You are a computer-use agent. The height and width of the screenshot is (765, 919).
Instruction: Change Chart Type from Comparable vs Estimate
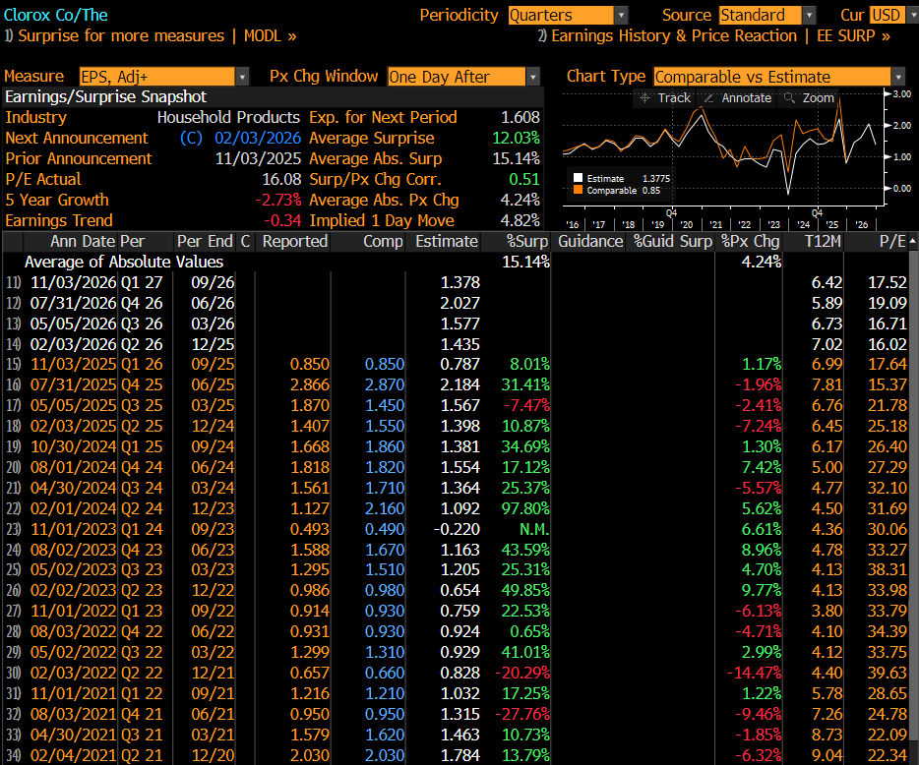pyautogui.click(x=897, y=76)
